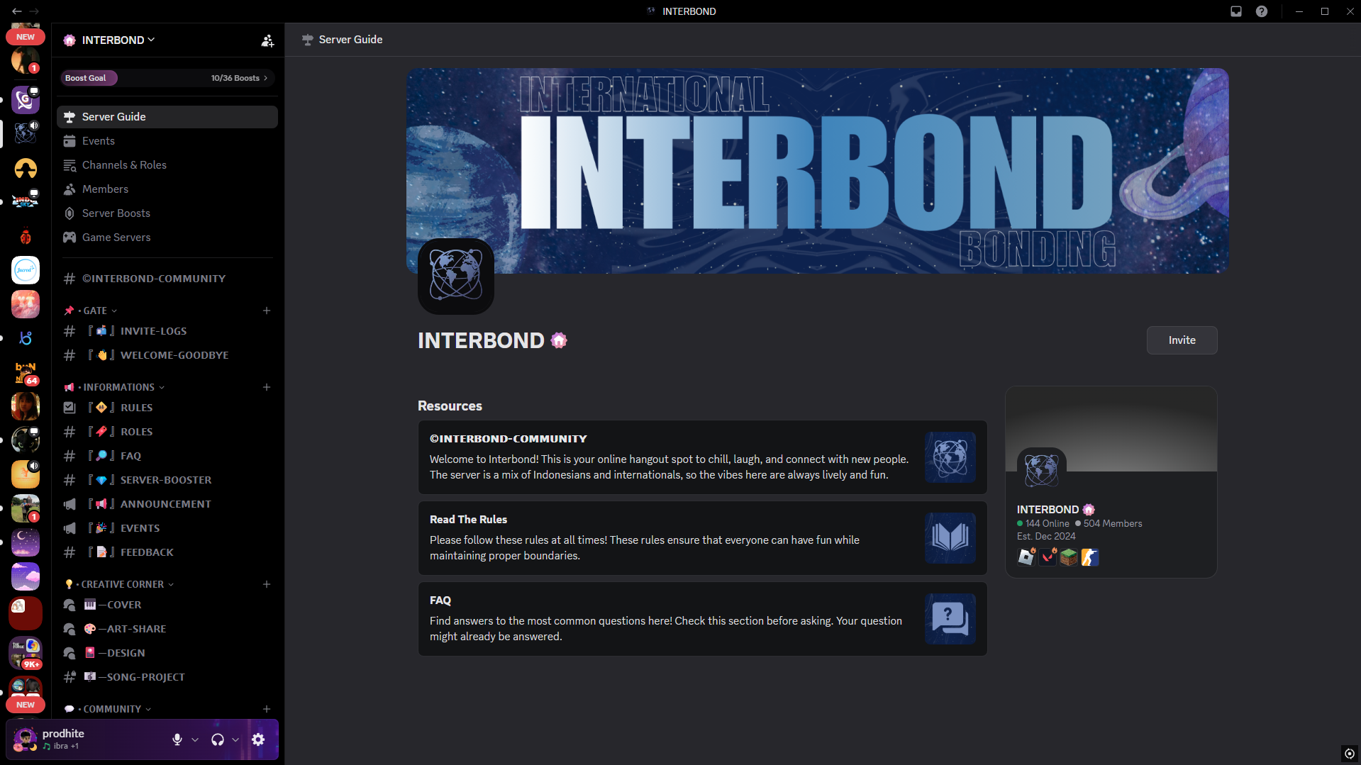This screenshot has height=765, width=1361.
Task: Open headphone output options chevron
Action: (x=235, y=739)
